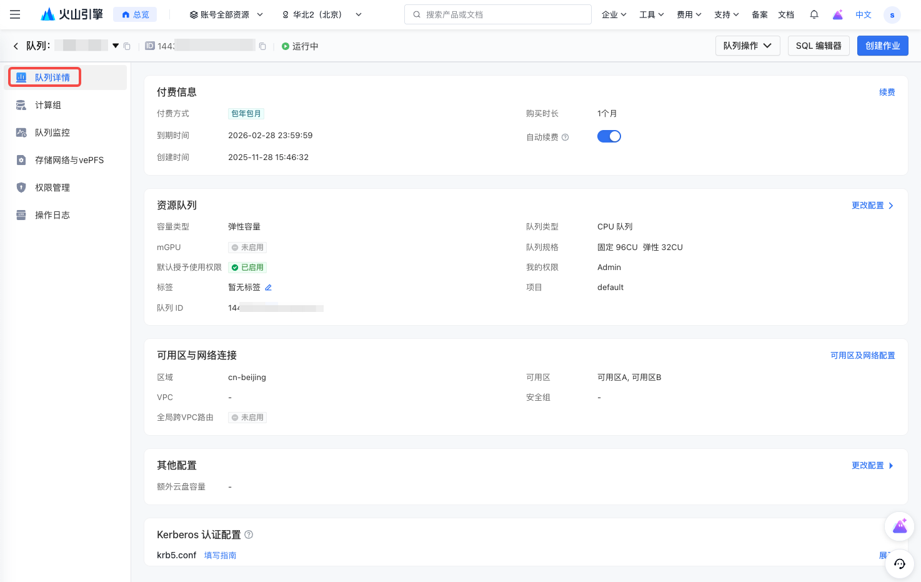921x582 pixels.
Task: Toggle the auto-renewal switch off
Action: pyautogui.click(x=609, y=136)
